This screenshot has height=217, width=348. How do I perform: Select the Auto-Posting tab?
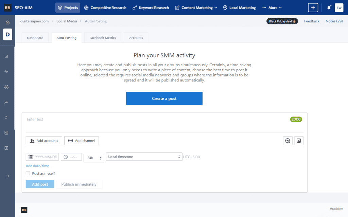(x=66, y=38)
